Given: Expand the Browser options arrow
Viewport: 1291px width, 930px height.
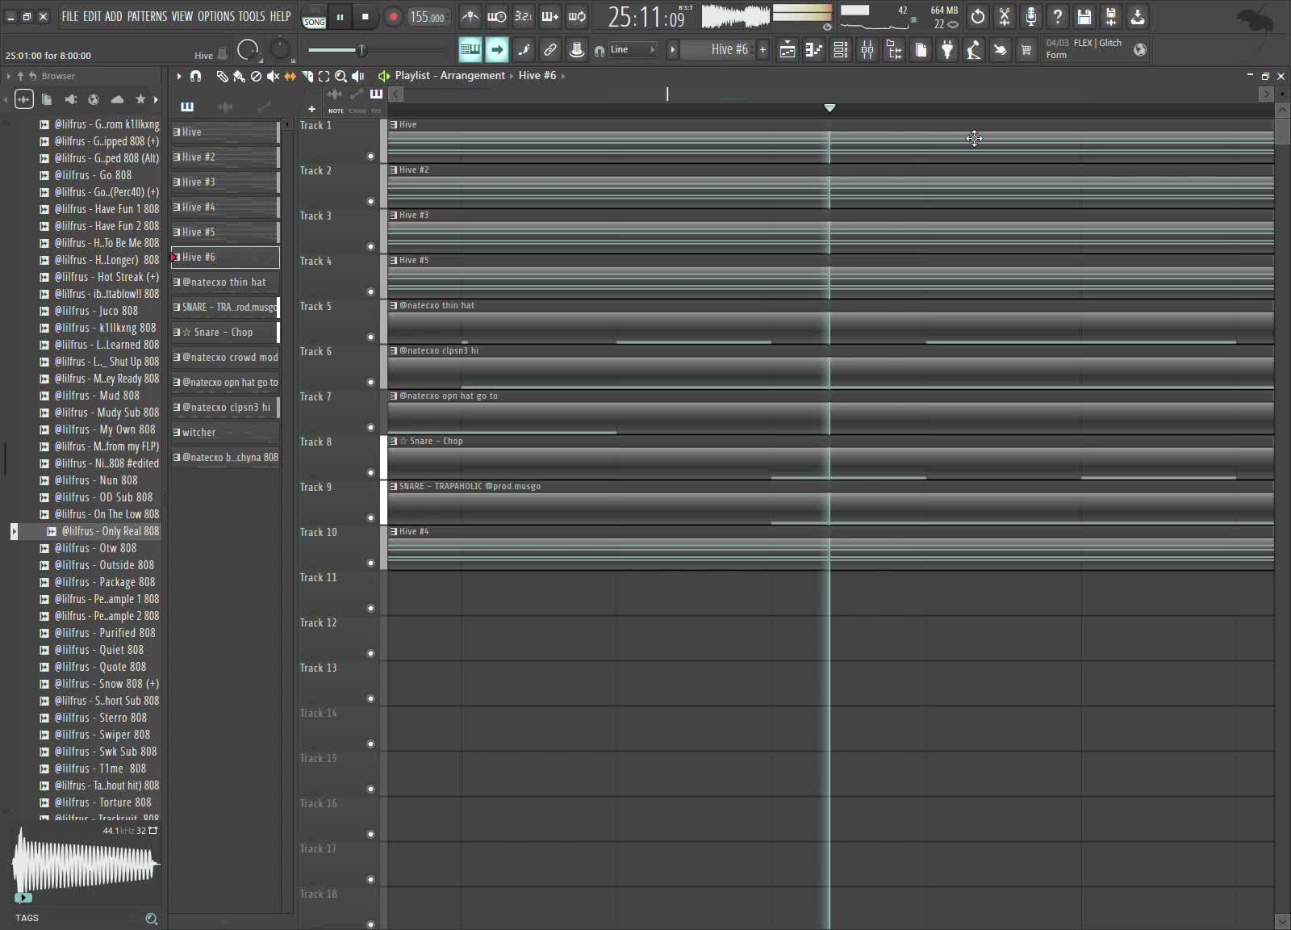Looking at the screenshot, I should point(9,76).
